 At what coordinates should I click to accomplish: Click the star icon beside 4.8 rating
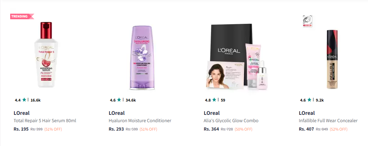214,100
